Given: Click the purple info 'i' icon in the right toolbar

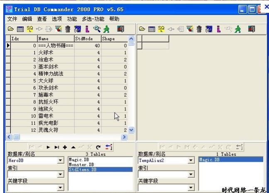Looking at the screenshot, I should coord(218,29).
